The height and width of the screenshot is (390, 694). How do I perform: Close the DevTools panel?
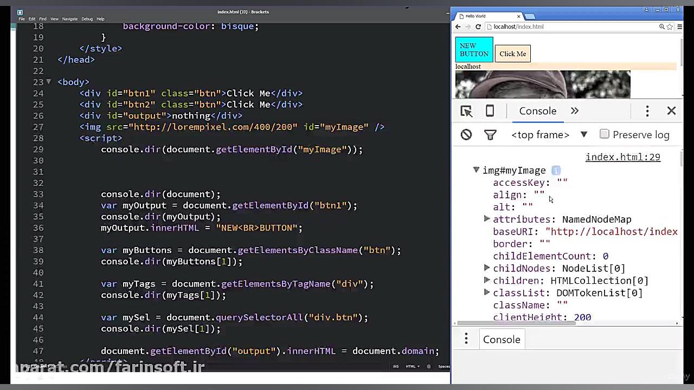671,111
